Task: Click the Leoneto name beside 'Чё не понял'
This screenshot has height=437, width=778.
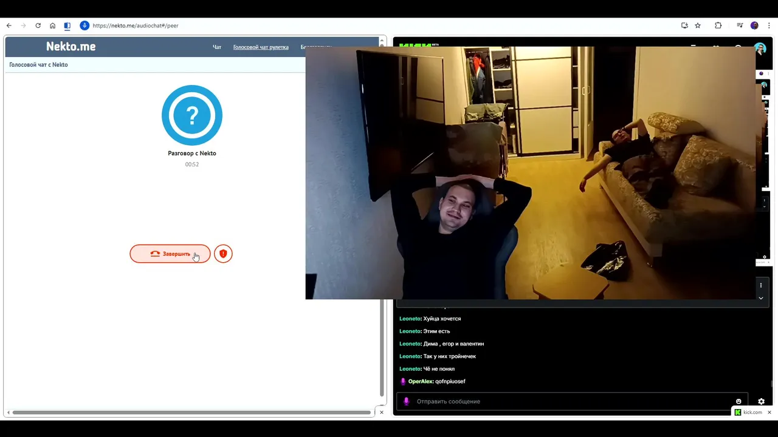Action: 410,368
